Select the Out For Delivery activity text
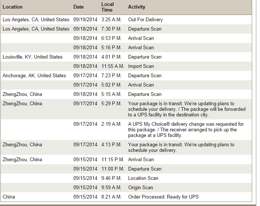This screenshot has width=260, height=206. coord(145,20)
